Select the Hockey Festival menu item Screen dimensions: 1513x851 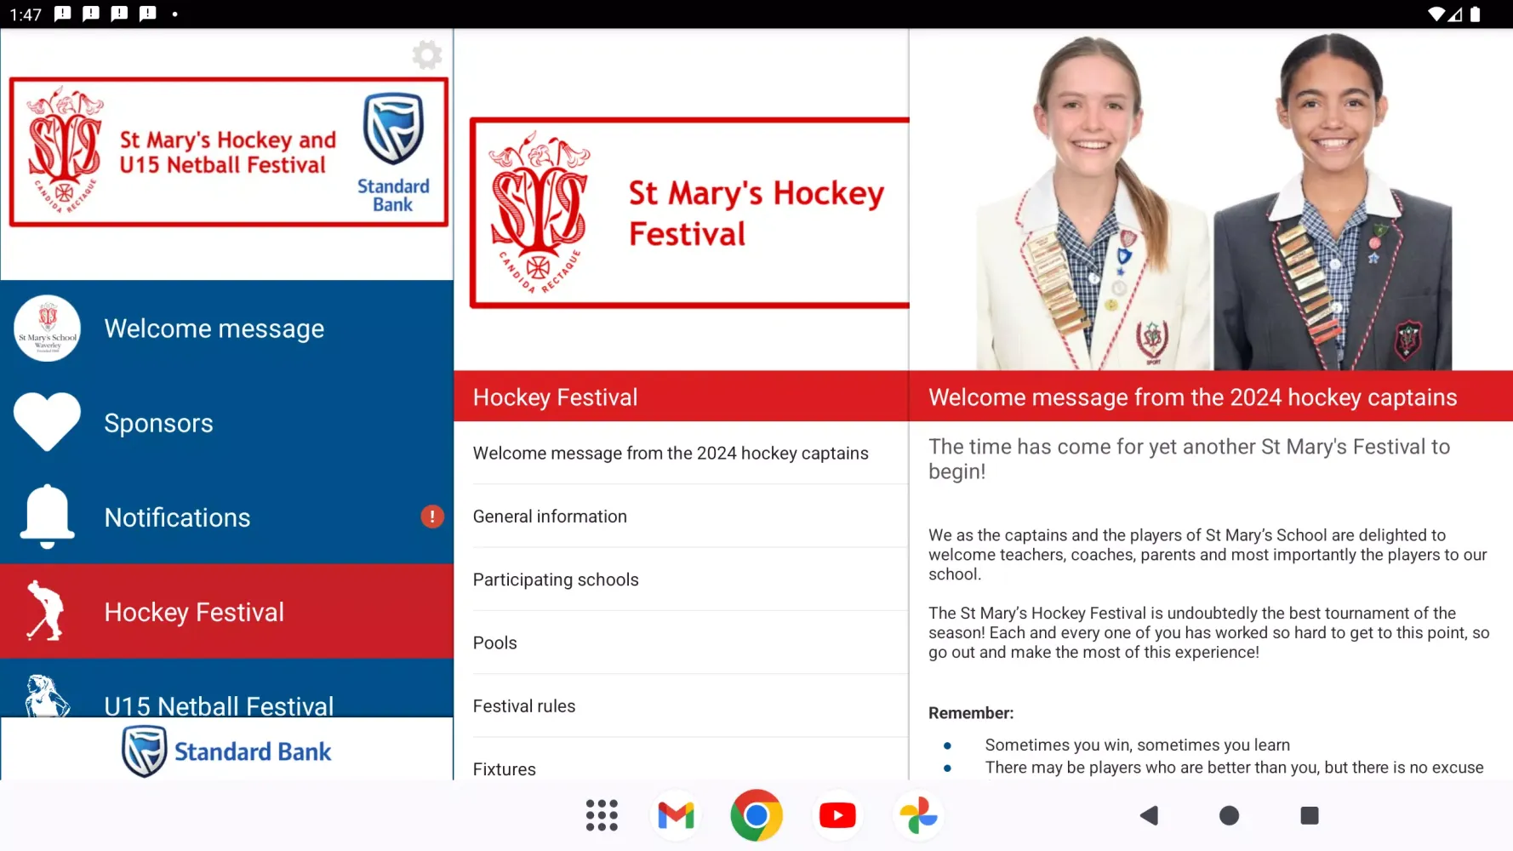(226, 611)
